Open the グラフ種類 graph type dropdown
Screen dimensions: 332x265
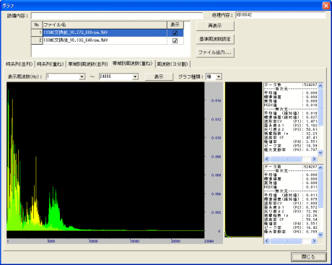tap(219, 77)
